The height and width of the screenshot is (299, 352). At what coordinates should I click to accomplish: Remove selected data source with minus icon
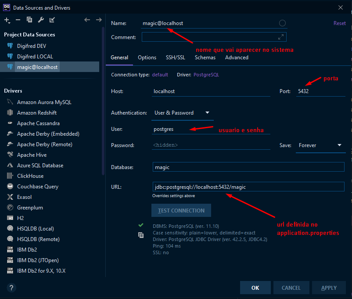point(18,20)
